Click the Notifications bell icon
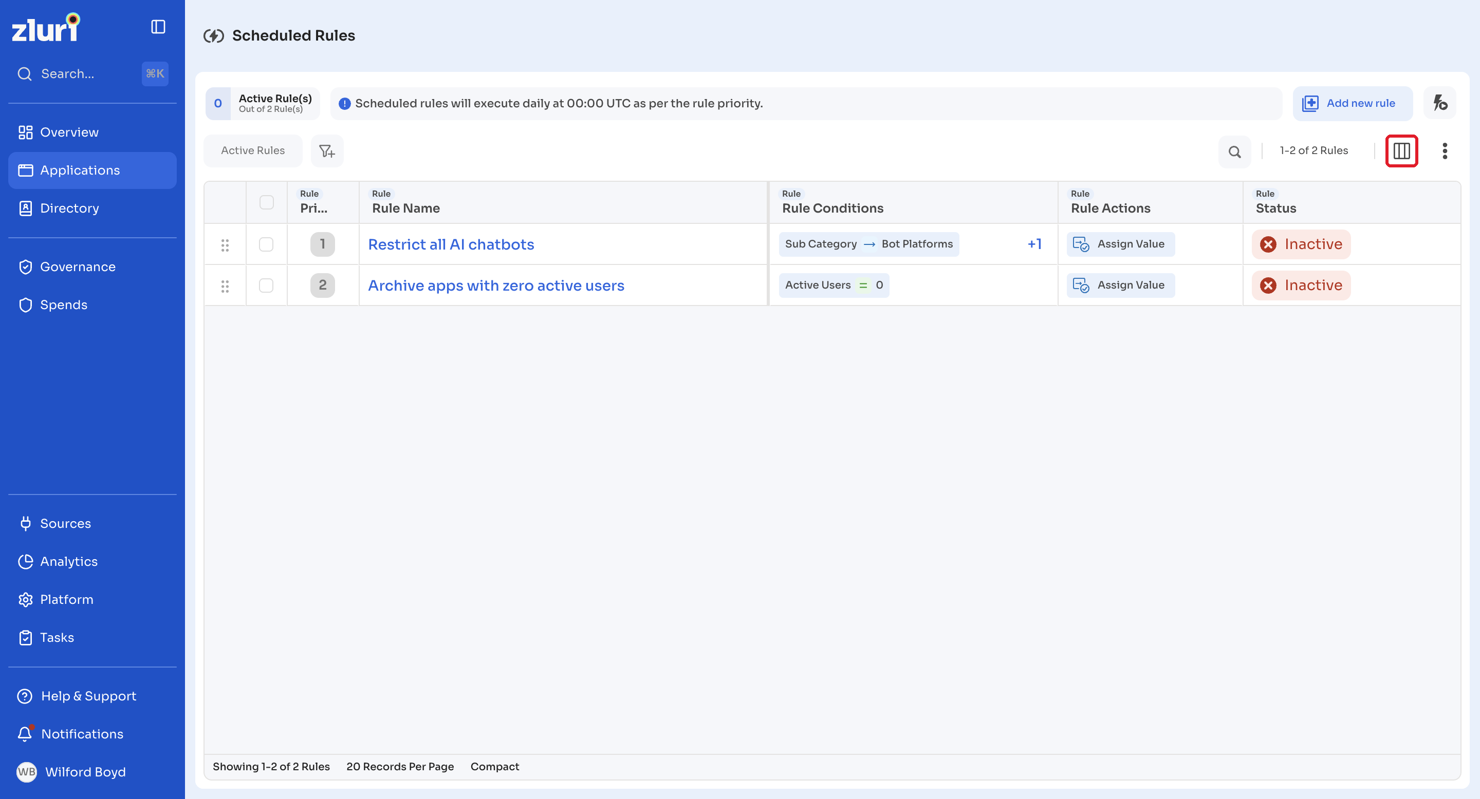1480x799 pixels. tap(25, 734)
